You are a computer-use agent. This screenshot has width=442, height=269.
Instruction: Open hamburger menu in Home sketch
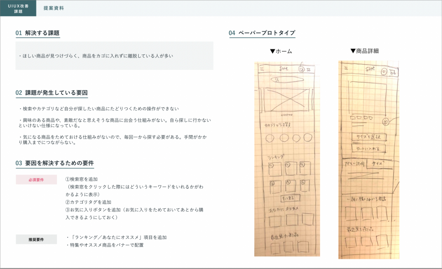click(261, 70)
